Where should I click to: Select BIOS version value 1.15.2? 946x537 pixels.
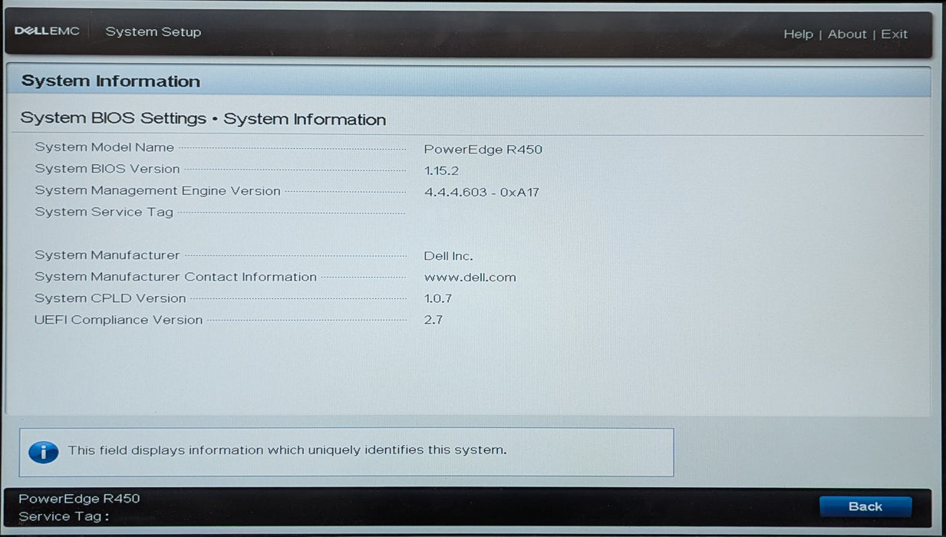(x=442, y=170)
